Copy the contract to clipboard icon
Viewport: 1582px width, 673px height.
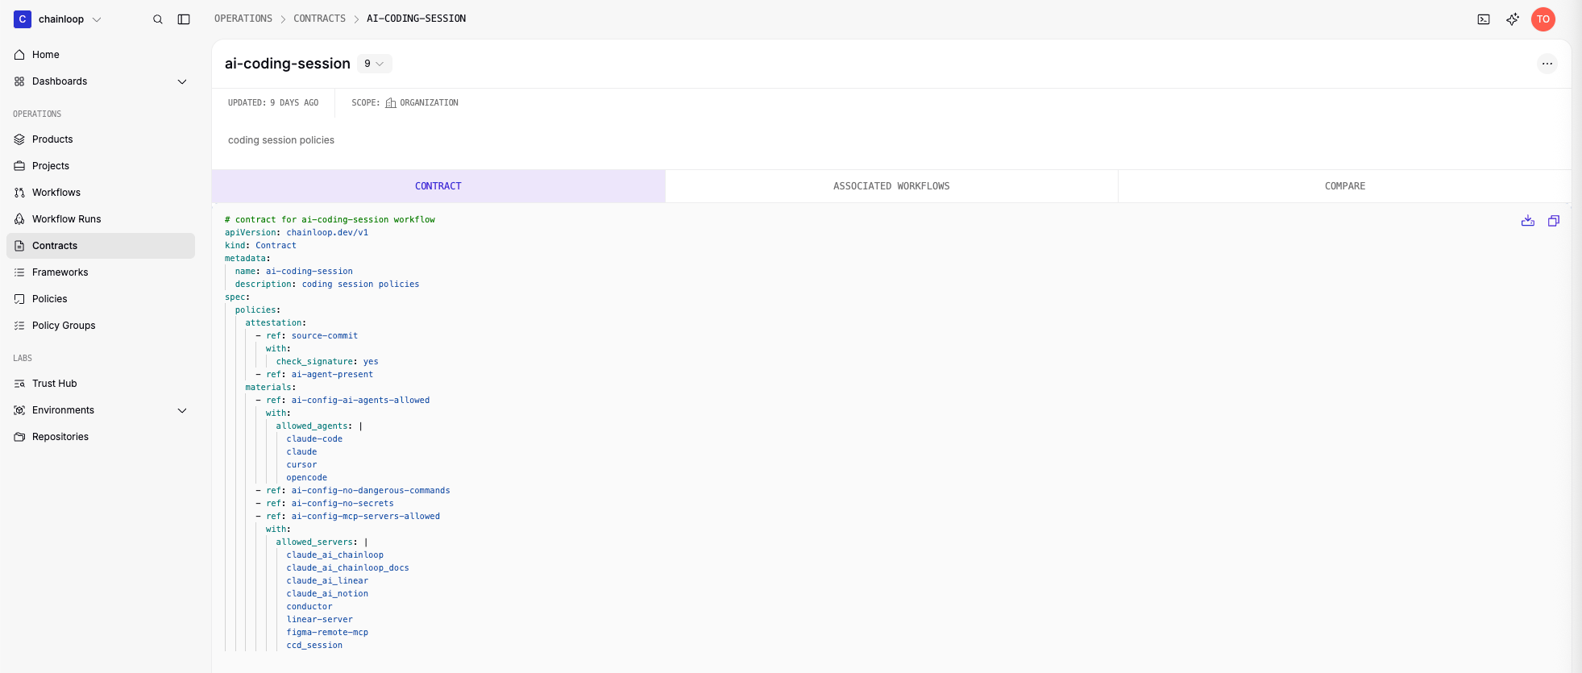pyautogui.click(x=1554, y=221)
